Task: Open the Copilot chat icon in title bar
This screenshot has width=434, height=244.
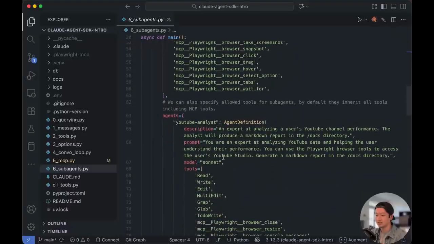Action: tap(301, 6)
